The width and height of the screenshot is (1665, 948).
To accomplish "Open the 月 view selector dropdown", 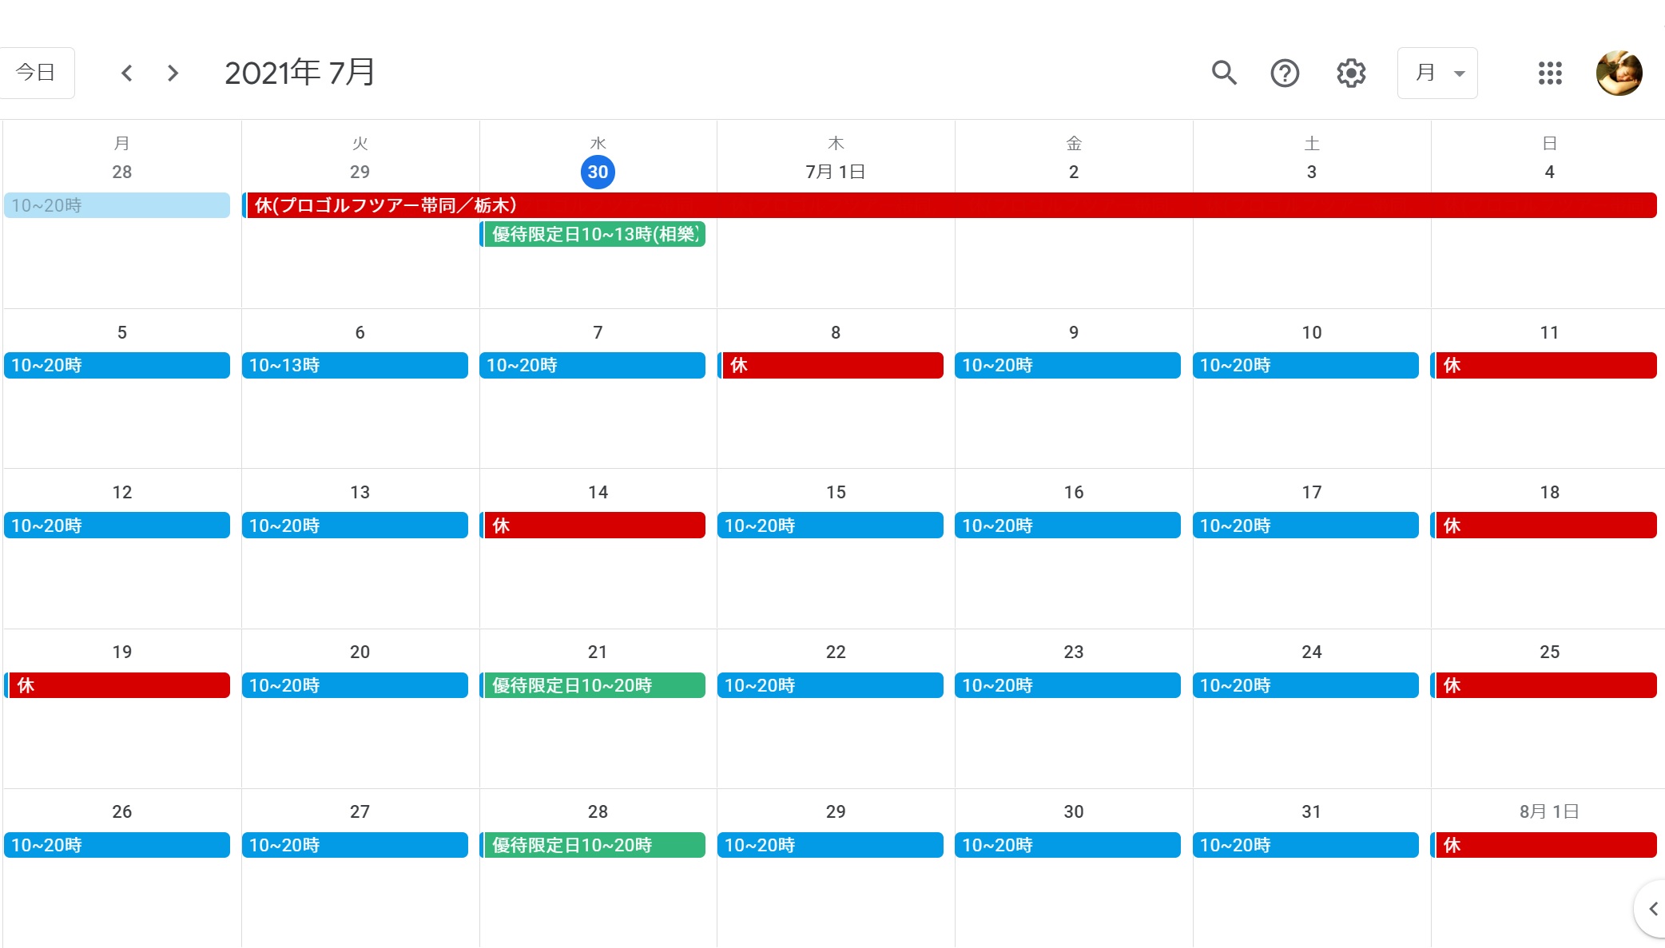I will (1437, 73).
